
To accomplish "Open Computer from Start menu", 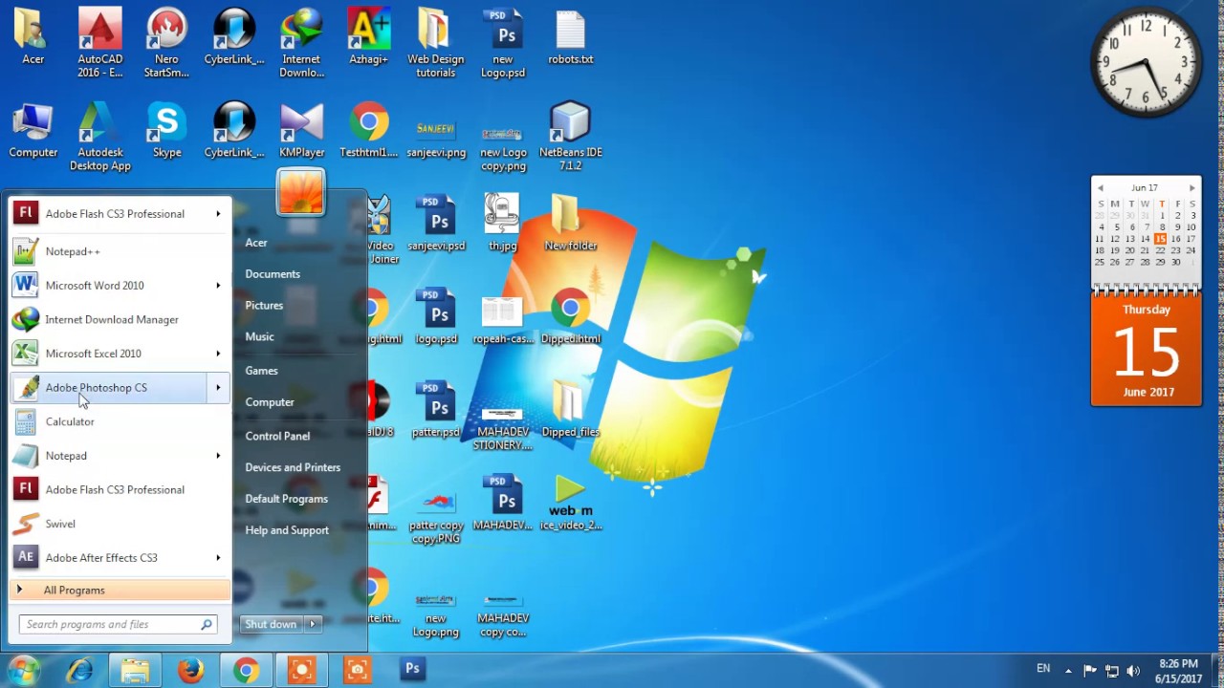I will 270,402.
